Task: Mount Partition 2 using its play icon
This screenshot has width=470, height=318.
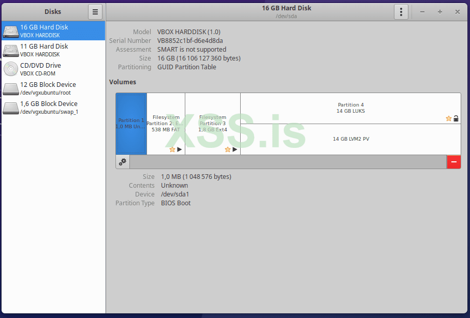Action: coord(179,149)
